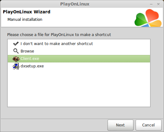Click the Next button

click(x=120, y=125)
